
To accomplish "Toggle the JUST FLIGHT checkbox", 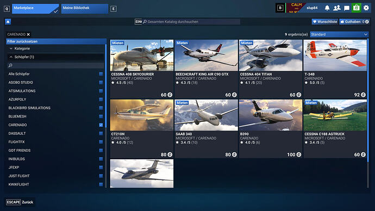I will tap(101, 176).
